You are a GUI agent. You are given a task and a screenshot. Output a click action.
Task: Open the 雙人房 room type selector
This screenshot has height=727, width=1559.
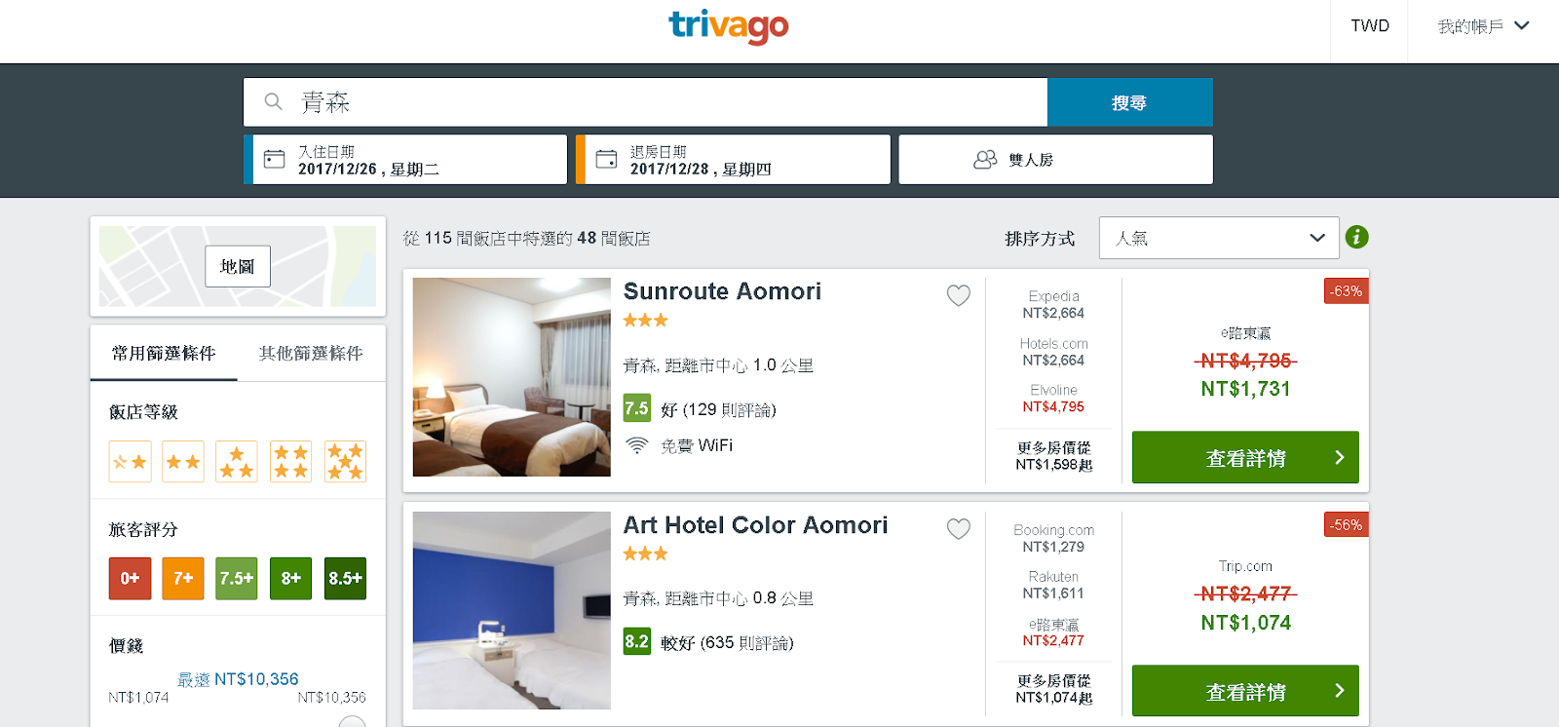pos(1055,159)
